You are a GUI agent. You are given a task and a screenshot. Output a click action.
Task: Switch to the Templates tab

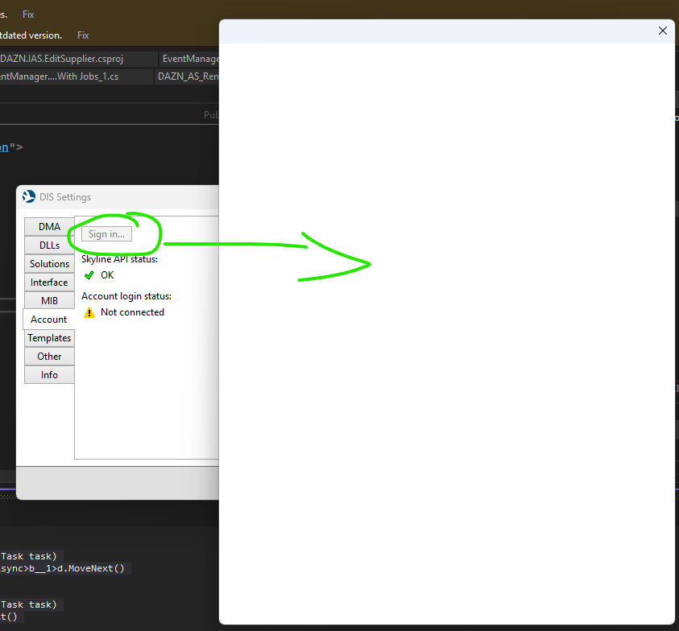coord(49,338)
